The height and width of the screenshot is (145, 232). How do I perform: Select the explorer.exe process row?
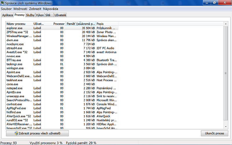(14, 28)
